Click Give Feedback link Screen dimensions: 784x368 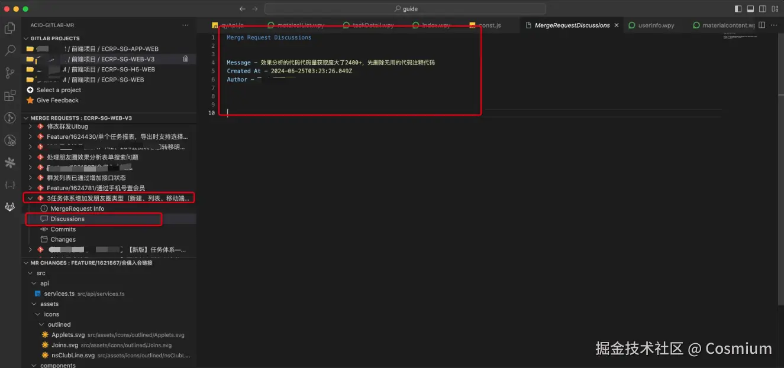tap(57, 100)
